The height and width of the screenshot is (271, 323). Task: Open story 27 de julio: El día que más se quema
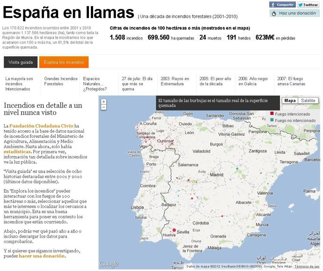coord(137,84)
